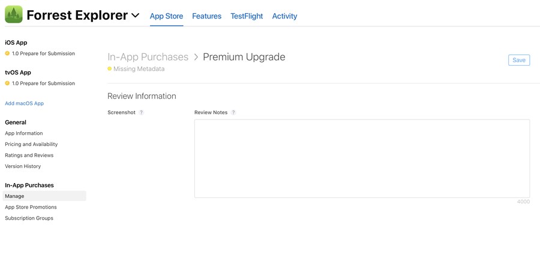This screenshot has width=540, height=268.
Task: Select Subscription Groups in sidebar
Action: (x=29, y=218)
